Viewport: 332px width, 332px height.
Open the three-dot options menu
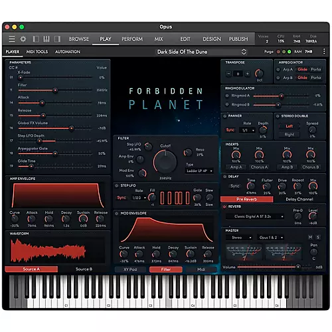click(324, 52)
